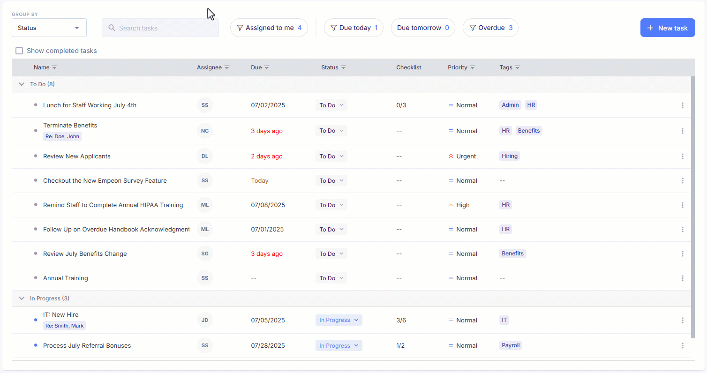
Task: Click the DL assignee avatar
Action: click(x=205, y=156)
